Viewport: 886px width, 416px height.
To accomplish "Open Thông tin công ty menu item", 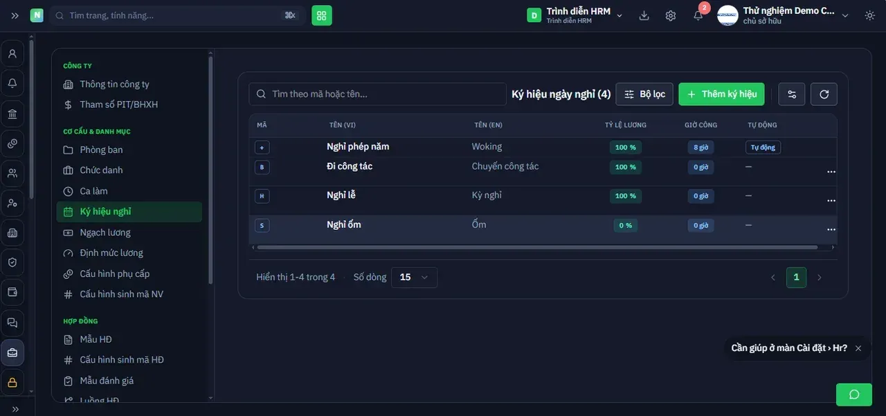I will pos(129,84).
